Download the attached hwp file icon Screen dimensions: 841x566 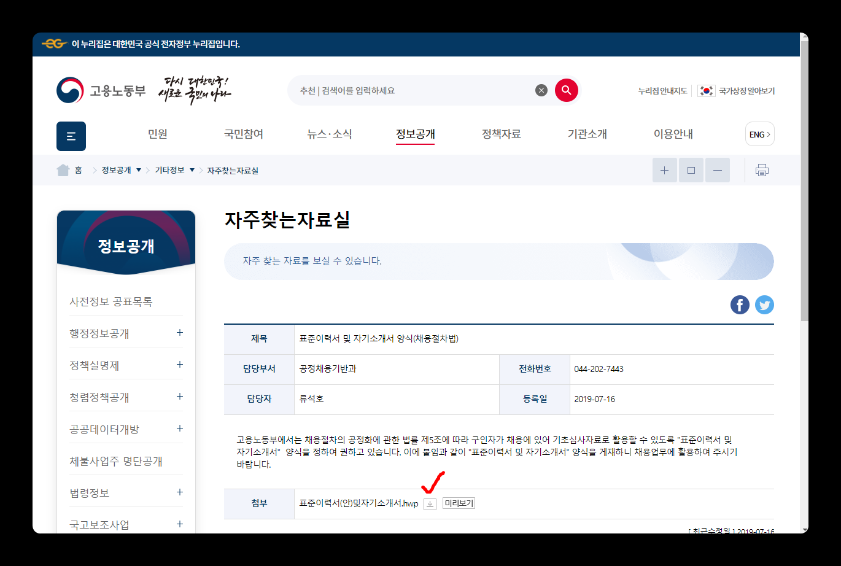(x=430, y=504)
